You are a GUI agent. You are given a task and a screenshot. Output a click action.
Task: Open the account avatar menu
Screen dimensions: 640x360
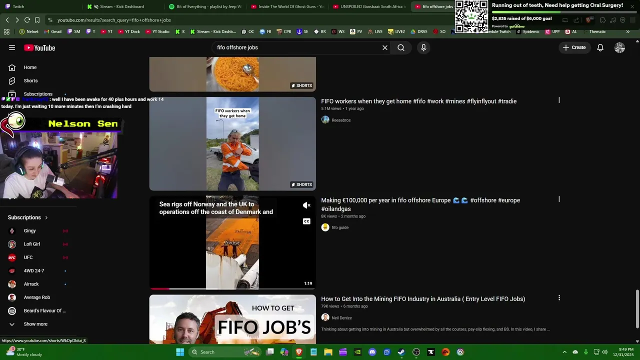619,47
